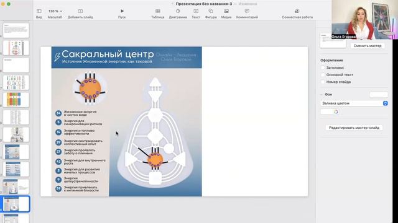
Task: Click the subtitle Источник Жизненной энергии
Action: (x=107, y=61)
